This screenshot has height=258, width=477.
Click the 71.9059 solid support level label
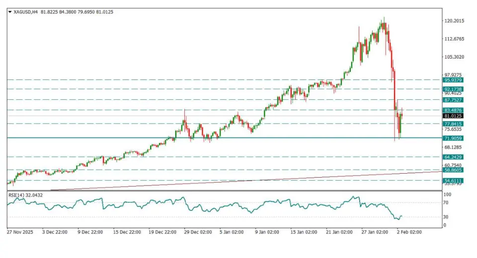pyautogui.click(x=453, y=138)
